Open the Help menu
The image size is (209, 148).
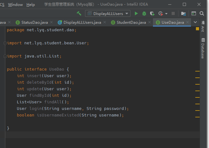pyautogui.click(x=31, y=5)
